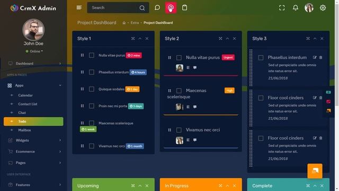Tick the Phasellus interdum checkbox in Style 3
Viewport: 339px width, 191px height.
pos(261,58)
